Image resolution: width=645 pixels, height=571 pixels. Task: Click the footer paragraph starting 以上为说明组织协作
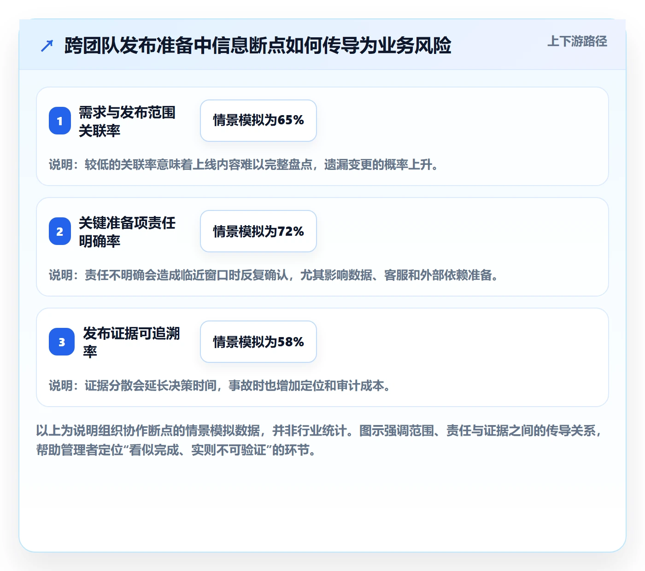(320, 440)
